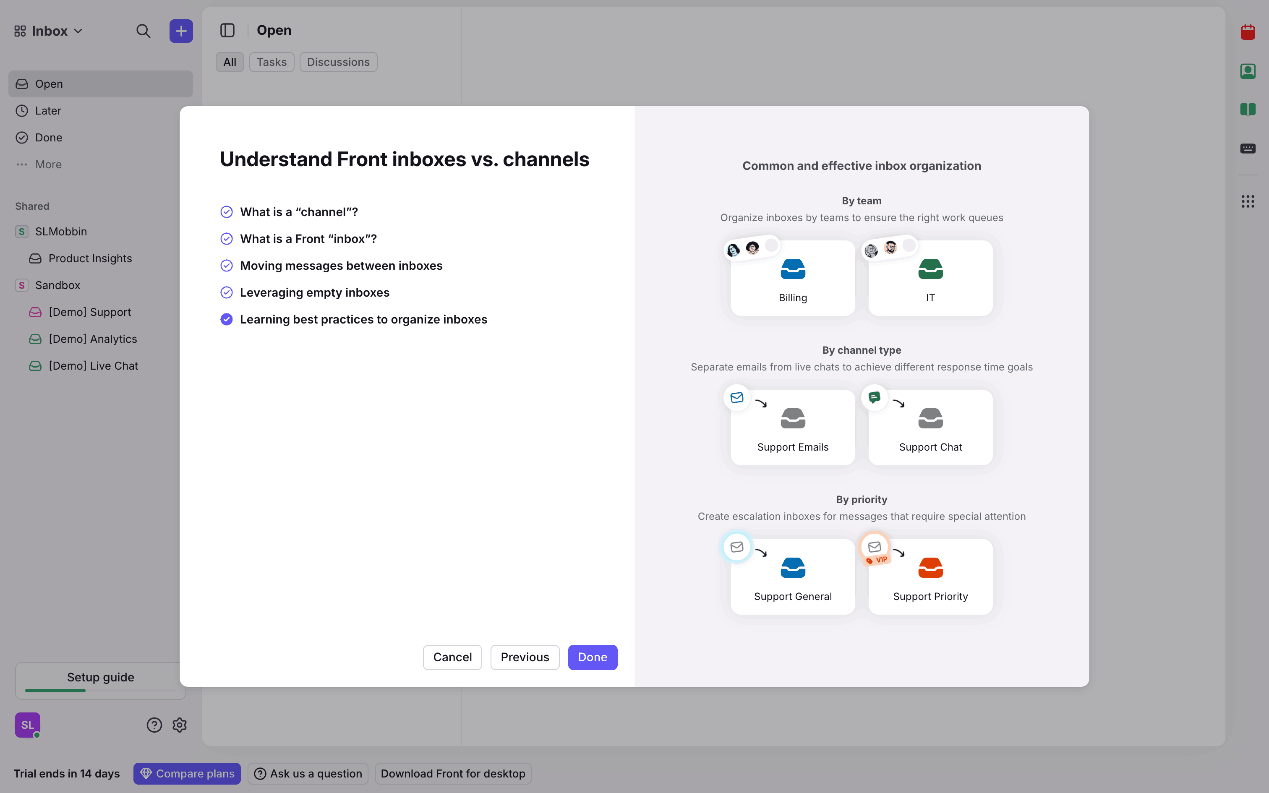Toggle the sidebar panel layout icon

[227, 30]
